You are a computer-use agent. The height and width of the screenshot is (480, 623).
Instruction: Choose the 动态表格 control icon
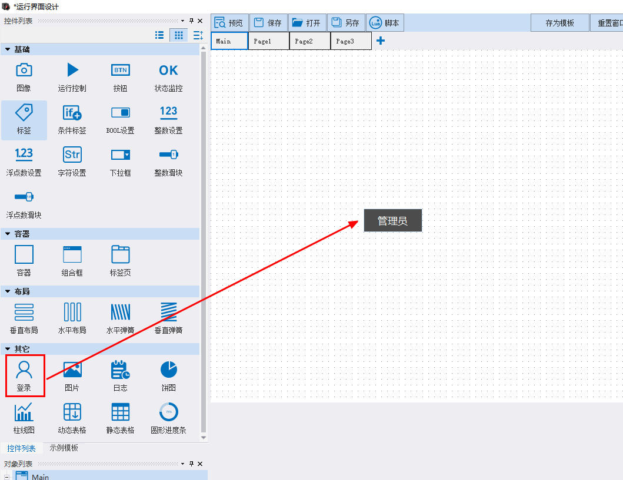tap(72, 412)
